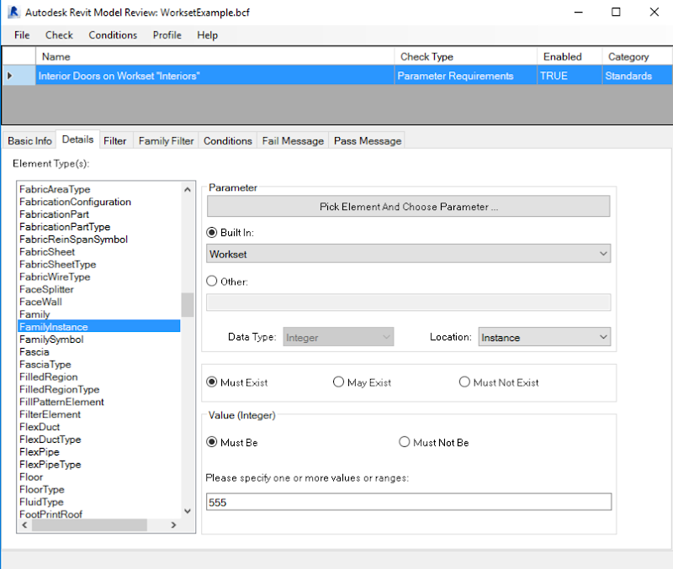This screenshot has width=673, height=569.
Task: Select the Other parameter radio button
Action: [x=212, y=282]
